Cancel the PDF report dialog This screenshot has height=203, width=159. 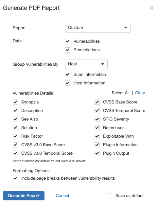[62, 196]
